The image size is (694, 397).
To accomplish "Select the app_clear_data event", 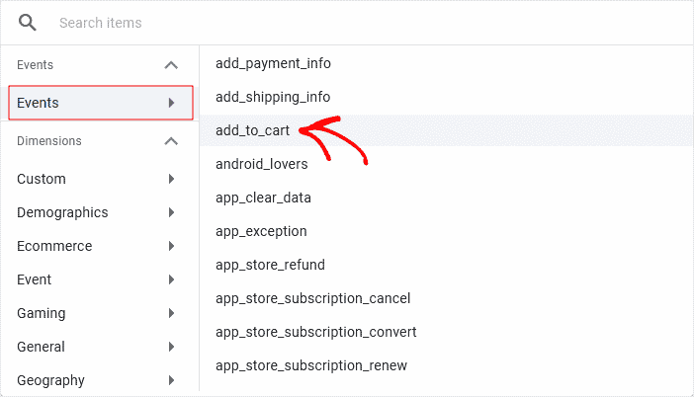I will pos(263,198).
